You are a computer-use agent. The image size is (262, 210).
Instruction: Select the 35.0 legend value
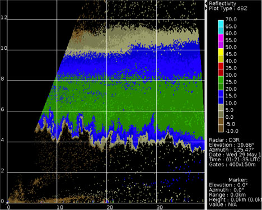[x=231, y=68]
